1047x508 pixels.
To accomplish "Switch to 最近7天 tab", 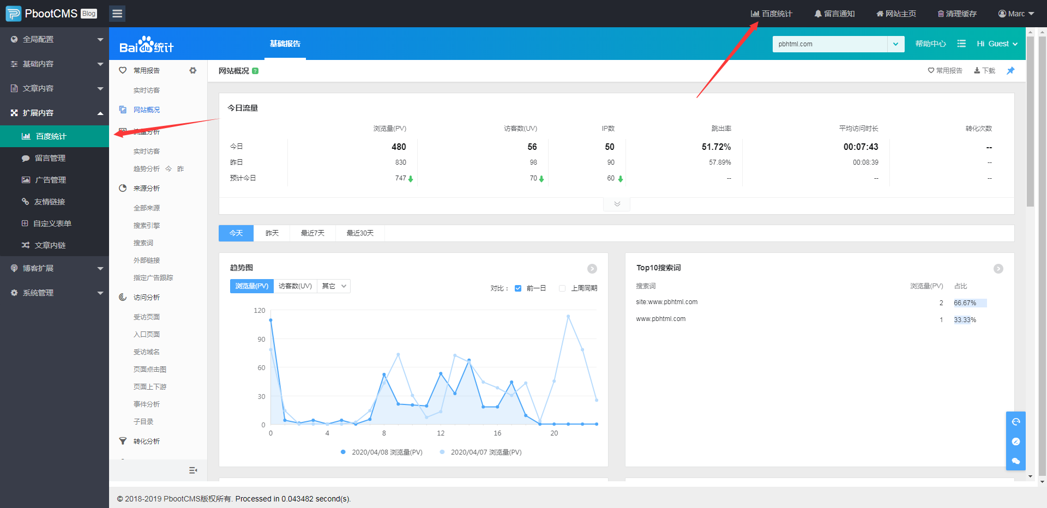I will pos(312,233).
